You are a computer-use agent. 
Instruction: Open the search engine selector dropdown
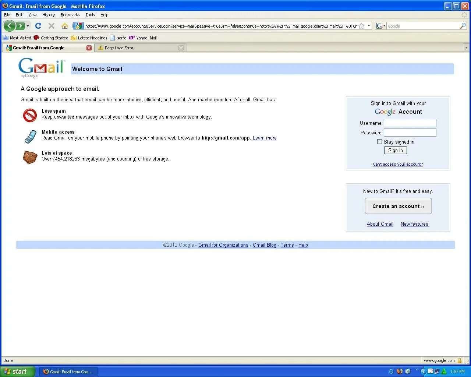click(380, 26)
